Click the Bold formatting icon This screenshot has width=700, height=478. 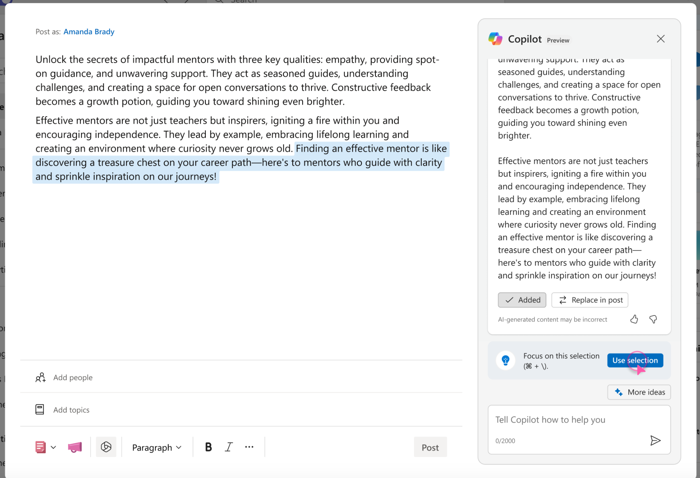click(209, 446)
